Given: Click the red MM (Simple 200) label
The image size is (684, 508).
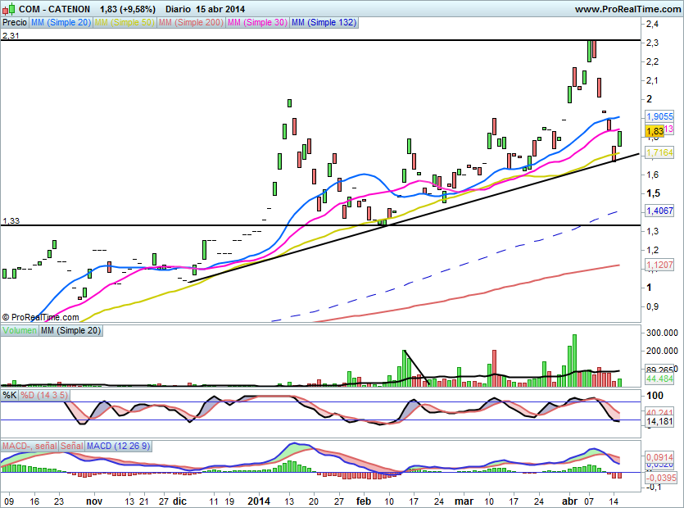Looking at the screenshot, I should click(x=189, y=23).
